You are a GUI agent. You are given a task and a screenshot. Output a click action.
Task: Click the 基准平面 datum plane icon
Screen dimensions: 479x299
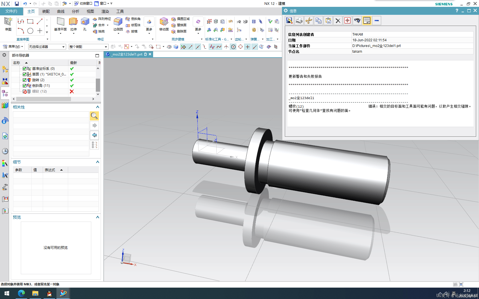pyautogui.click(x=60, y=22)
